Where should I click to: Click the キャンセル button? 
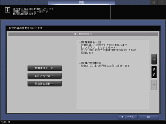coord(127,117)
